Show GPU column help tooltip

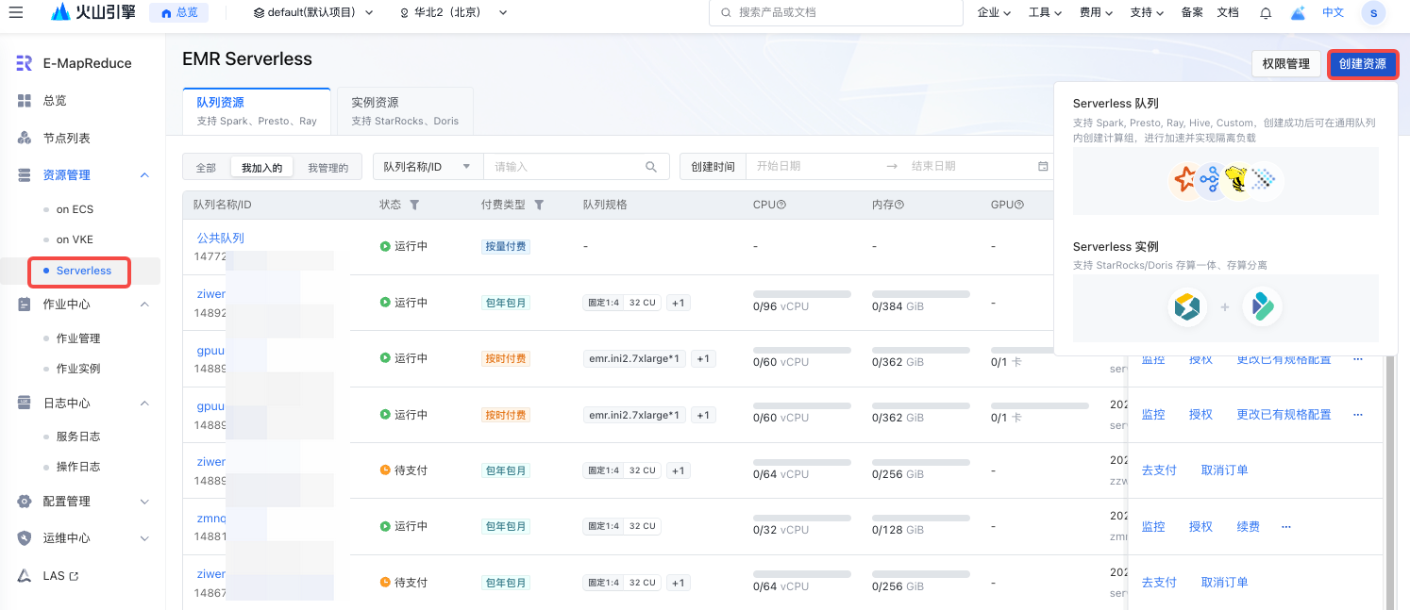1019,205
